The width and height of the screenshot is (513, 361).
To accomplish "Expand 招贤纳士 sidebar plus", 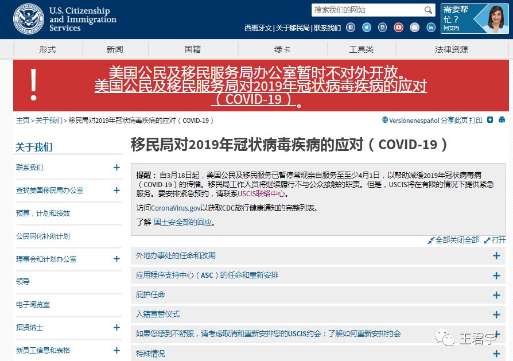I will click(x=116, y=328).
